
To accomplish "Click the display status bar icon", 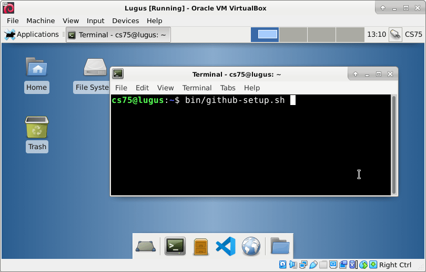I will coord(333,265).
